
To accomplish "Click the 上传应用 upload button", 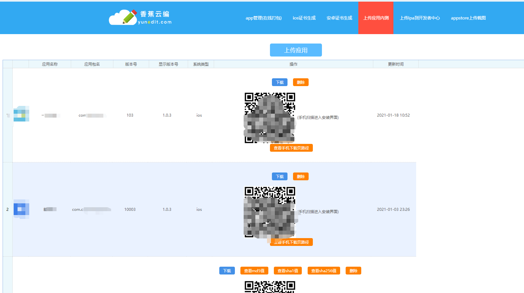I will coord(296,50).
